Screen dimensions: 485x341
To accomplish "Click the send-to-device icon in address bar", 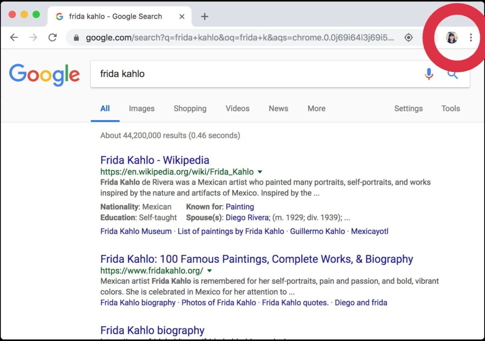I will pos(409,37).
